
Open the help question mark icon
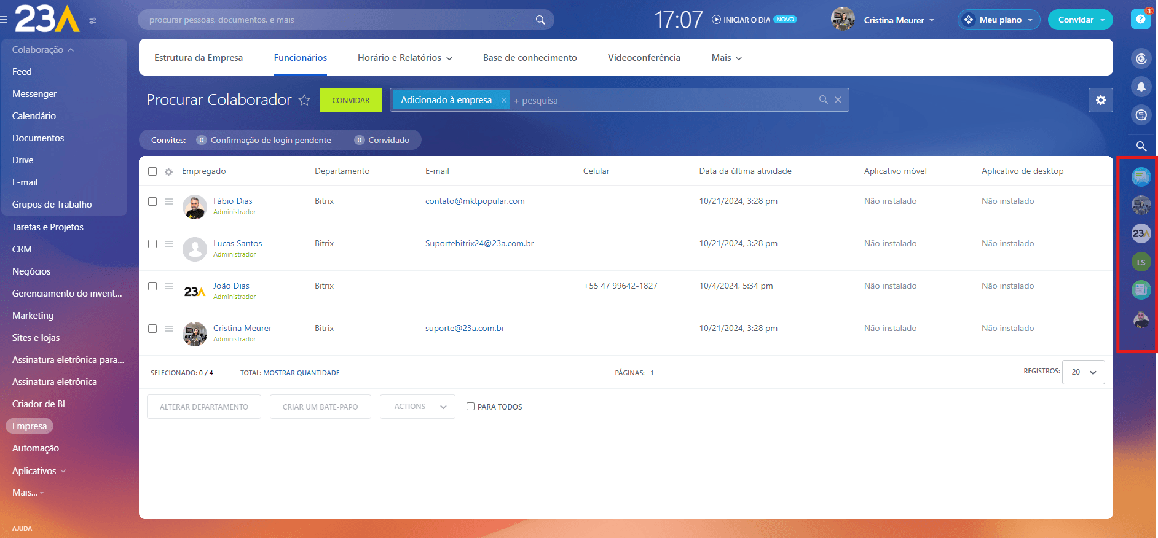(1140, 20)
